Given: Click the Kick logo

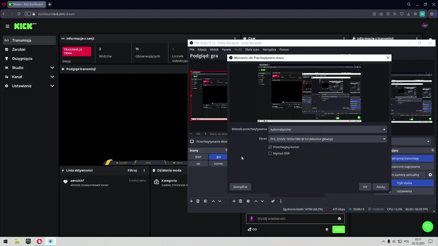Looking at the screenshot, I should point(25,26).
